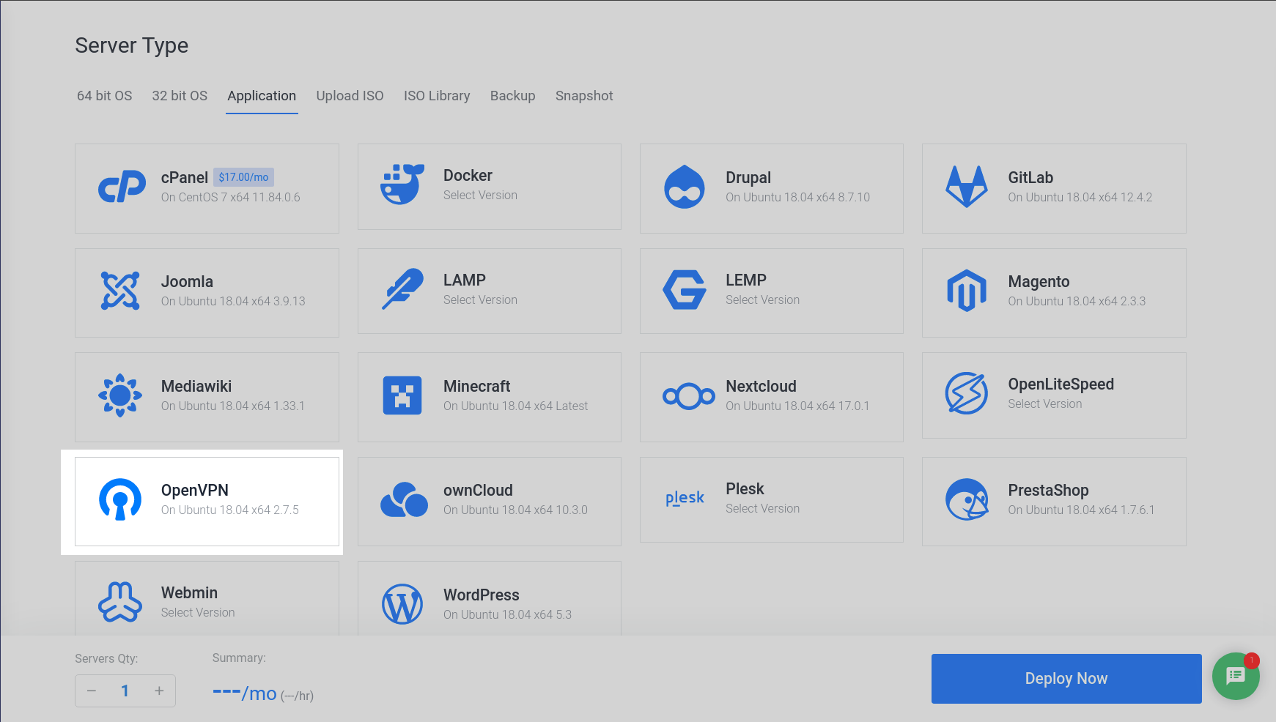Click Drupal's Ubuntu 18.04 x64 8.7.10 text
The width and height of the screenshot is (1276, 722).
coord(797,198)
